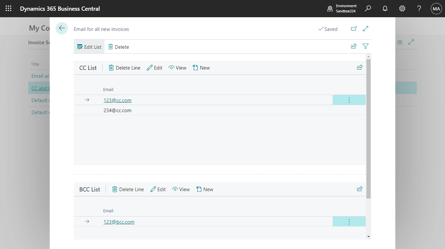
Task: Open the ellipsis menu on 123@bcc.com row
Action: click(x=349, y=221)
